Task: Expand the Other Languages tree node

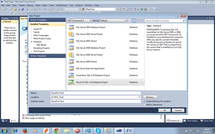Action: tap(31, 35)
